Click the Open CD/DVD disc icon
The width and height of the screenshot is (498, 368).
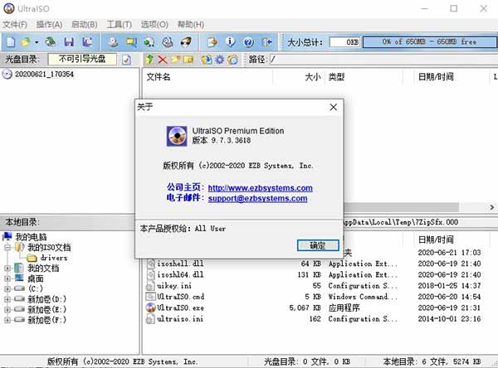(x=51, y=42)
